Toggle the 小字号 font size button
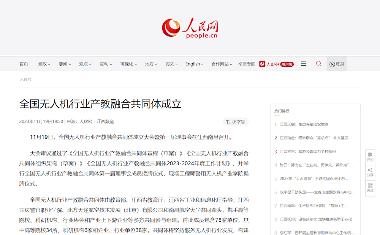The image size is (380, 235). pos(236,122)
